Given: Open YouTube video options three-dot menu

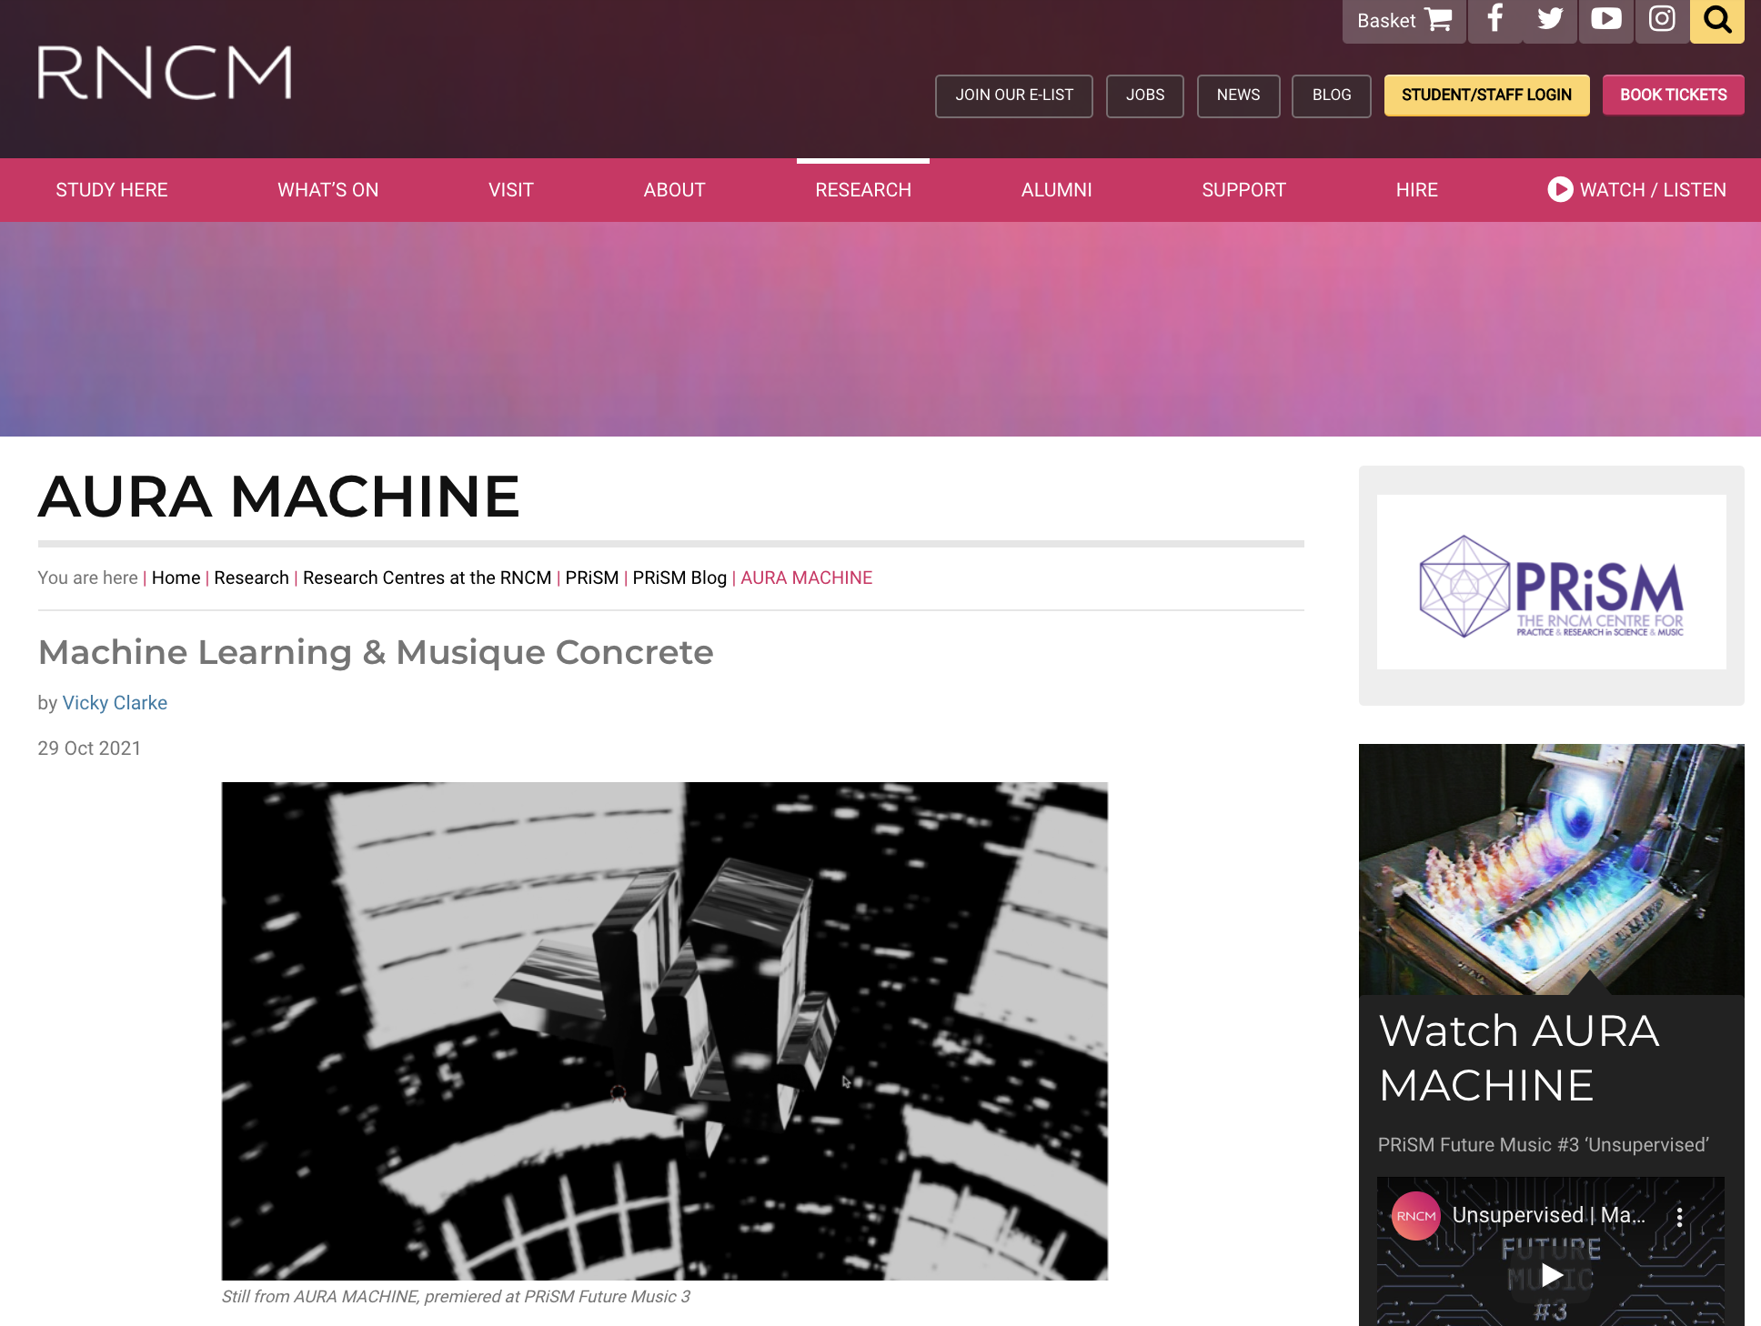Looking at the screenshot, I should [x=1679, y=1217].
